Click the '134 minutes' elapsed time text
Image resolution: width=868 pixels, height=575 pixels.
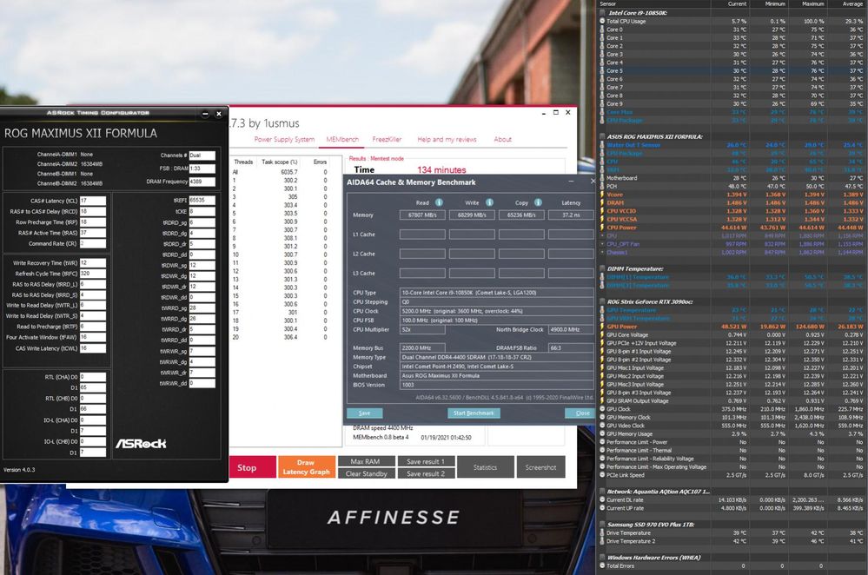tap(441, 170)
